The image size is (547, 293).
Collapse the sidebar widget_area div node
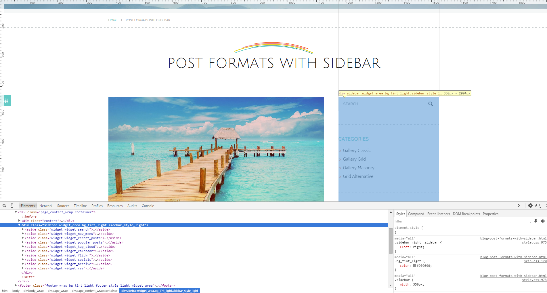pos(19,225)
